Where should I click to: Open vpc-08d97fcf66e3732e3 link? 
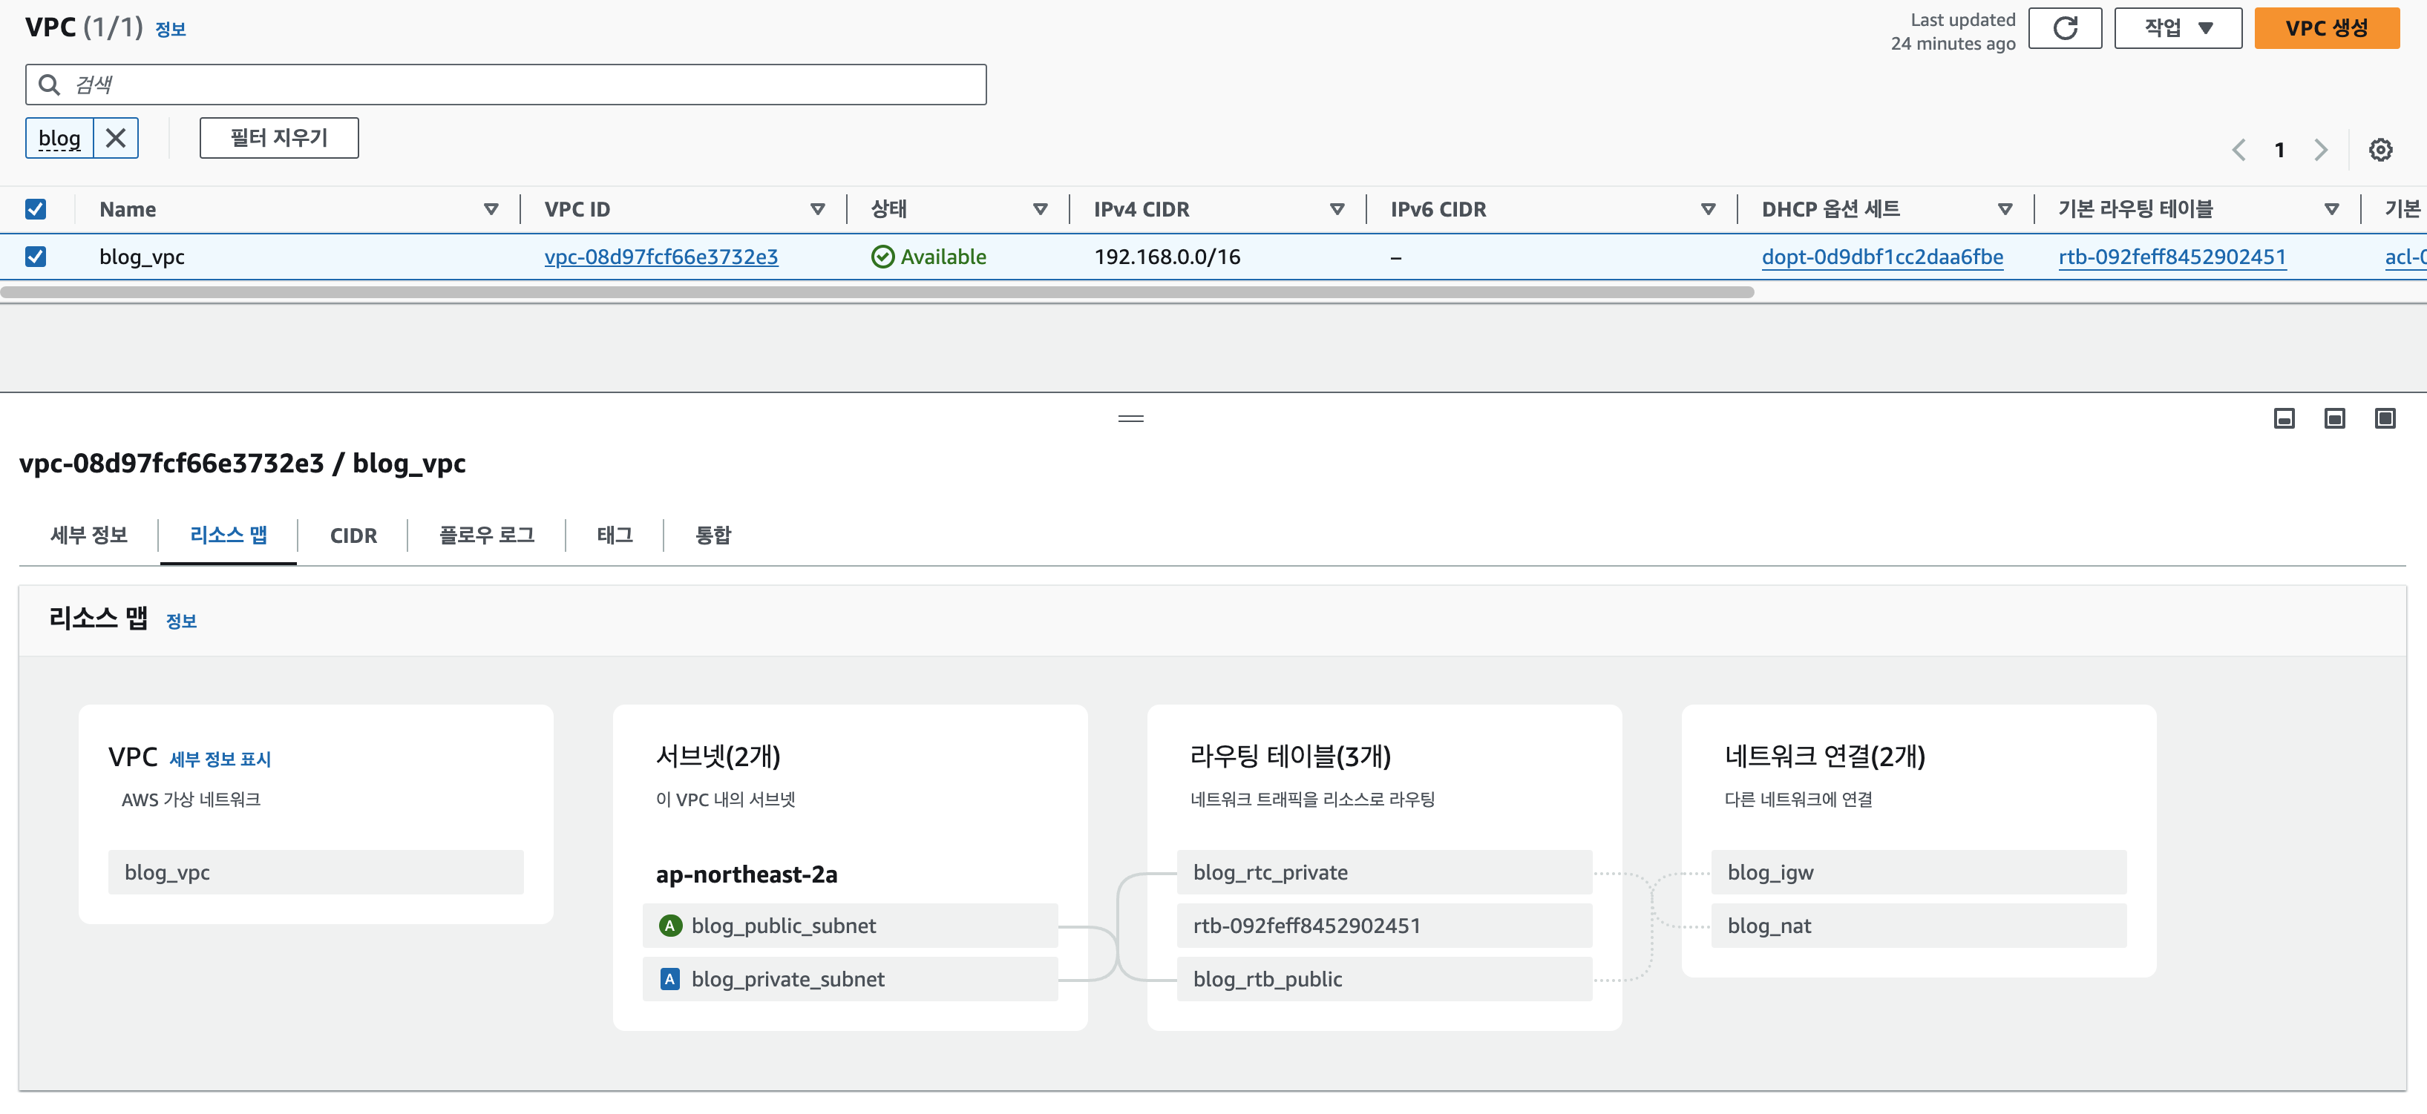(x=661, y=256)
